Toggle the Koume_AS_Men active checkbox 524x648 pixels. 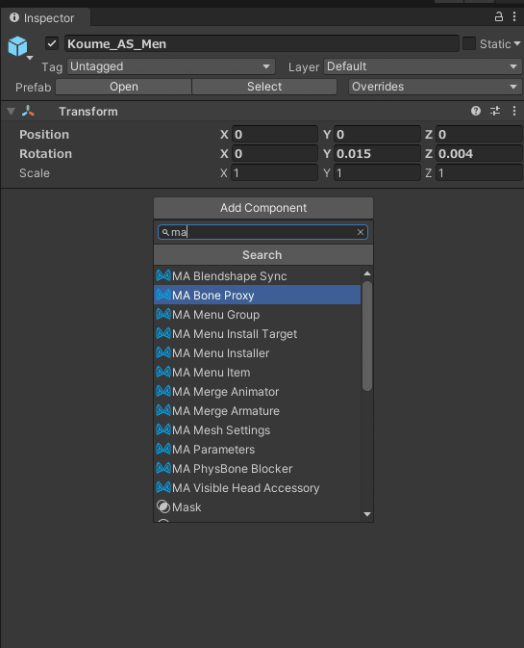(52, 43)
